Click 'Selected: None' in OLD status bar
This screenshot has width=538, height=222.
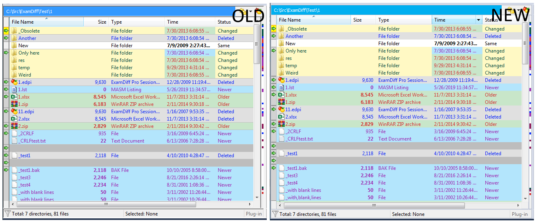point(141,214)
